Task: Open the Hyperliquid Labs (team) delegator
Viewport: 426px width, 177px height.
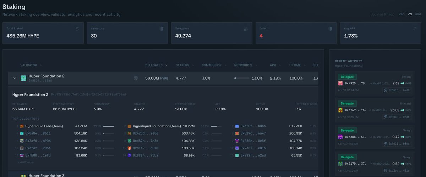Action: point(44,126)
